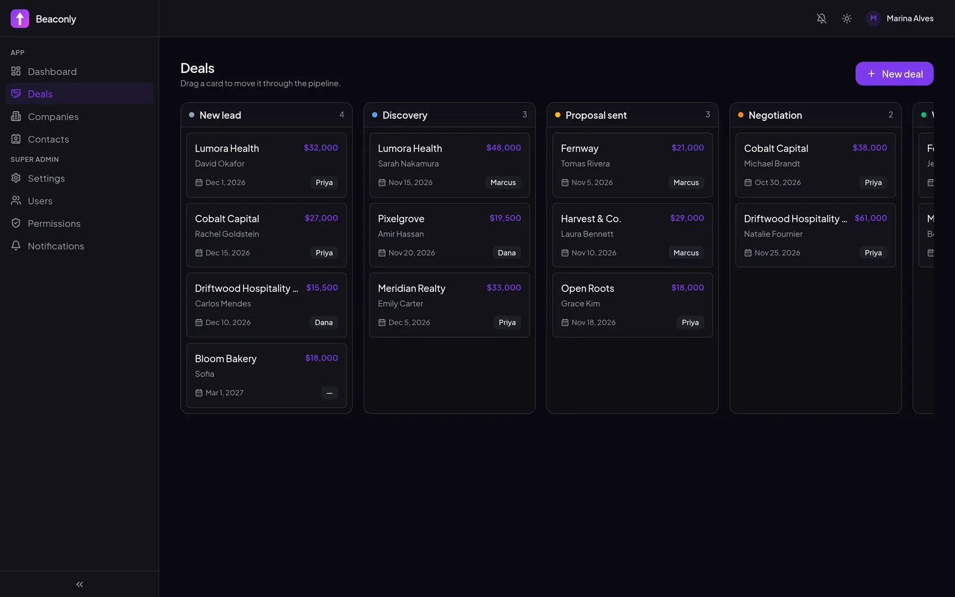955x597 pixels.
Task: Click the calendar icon beside Dec 1, 2026
Action: [x=199, y=183]
